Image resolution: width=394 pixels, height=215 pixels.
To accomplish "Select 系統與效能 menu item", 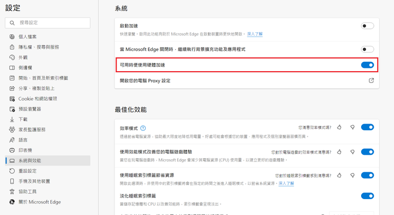I will tap(48, 160).
